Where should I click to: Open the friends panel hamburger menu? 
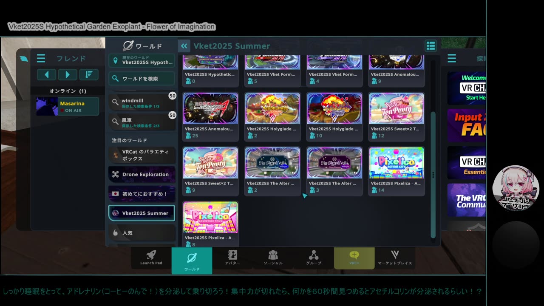coord(41,58)
